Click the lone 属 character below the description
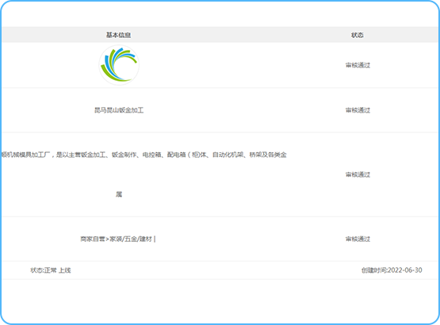Screen dimensions: 440x325 [x=119, y=194]
